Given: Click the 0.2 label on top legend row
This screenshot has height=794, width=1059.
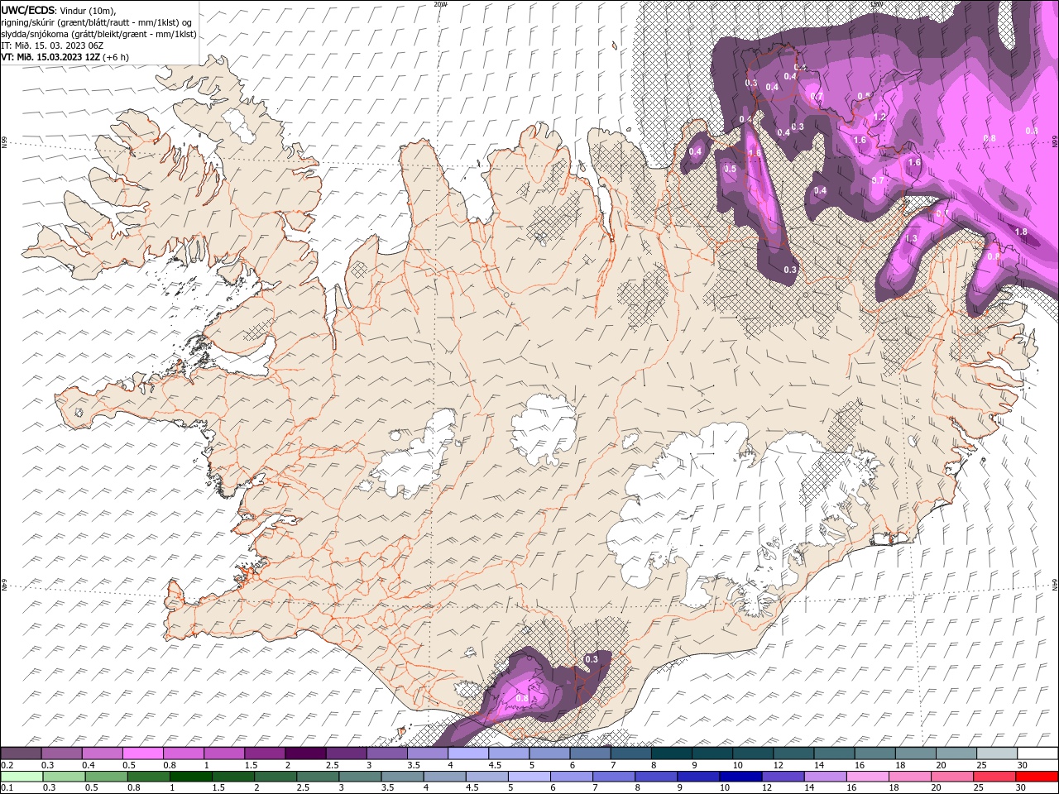Looking at the screenshot, I should (7, 765).
